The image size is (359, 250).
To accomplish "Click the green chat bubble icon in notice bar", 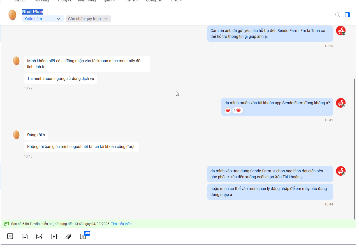I will point(7,224).
